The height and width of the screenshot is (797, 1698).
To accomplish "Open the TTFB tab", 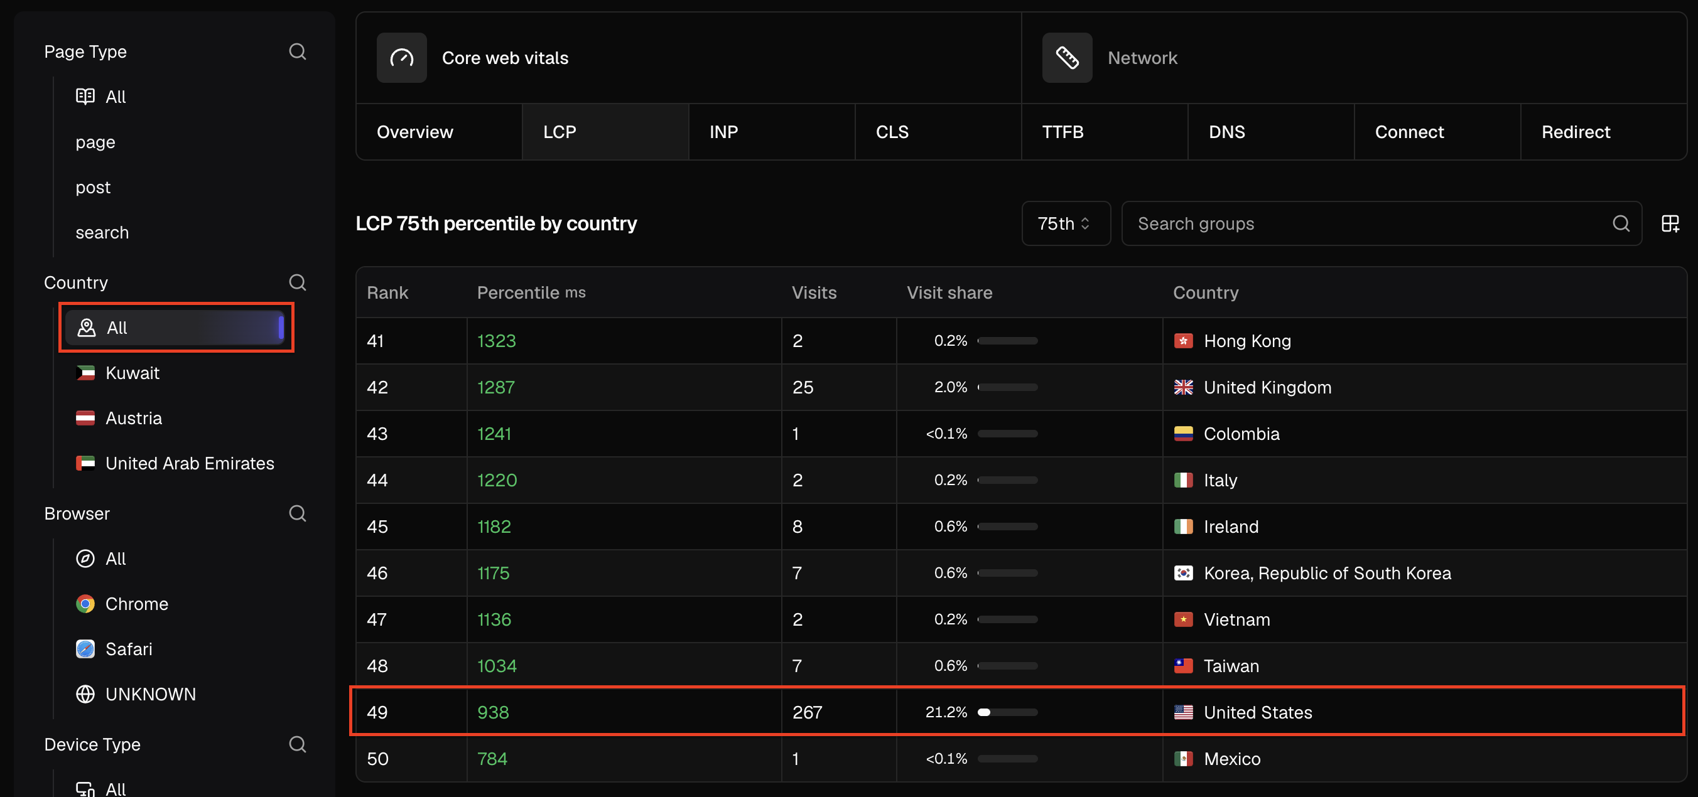I will 1104,132.
